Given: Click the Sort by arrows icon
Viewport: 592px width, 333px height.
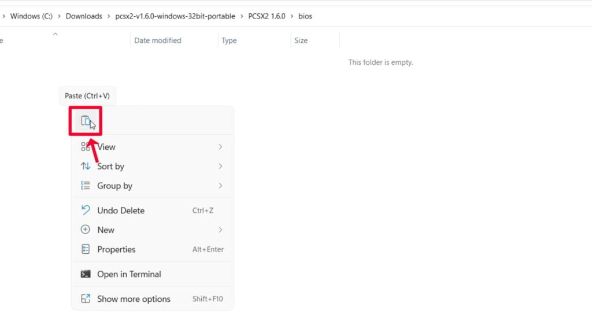Looking at the screenshot, I should 86,166.
